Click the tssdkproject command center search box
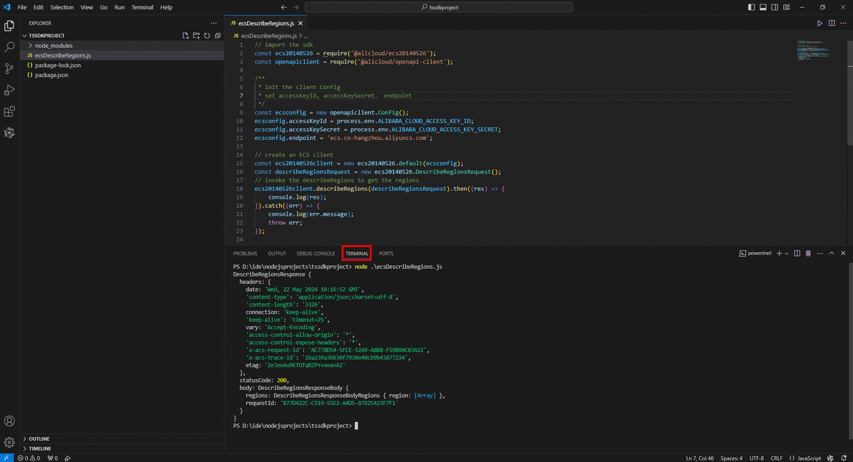Image resolution: width=853 pixels, height=462 pixels. 439,7
